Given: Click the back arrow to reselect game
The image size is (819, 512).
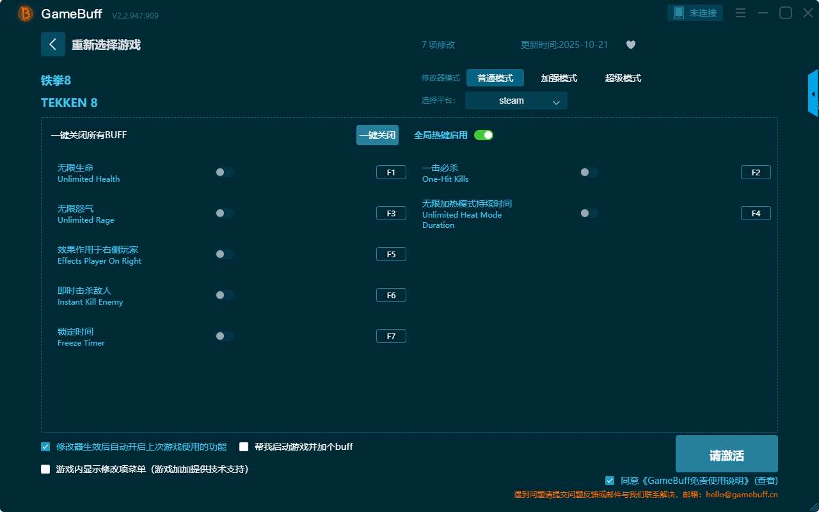Looking at the screenshot, I should pos(53,44).
